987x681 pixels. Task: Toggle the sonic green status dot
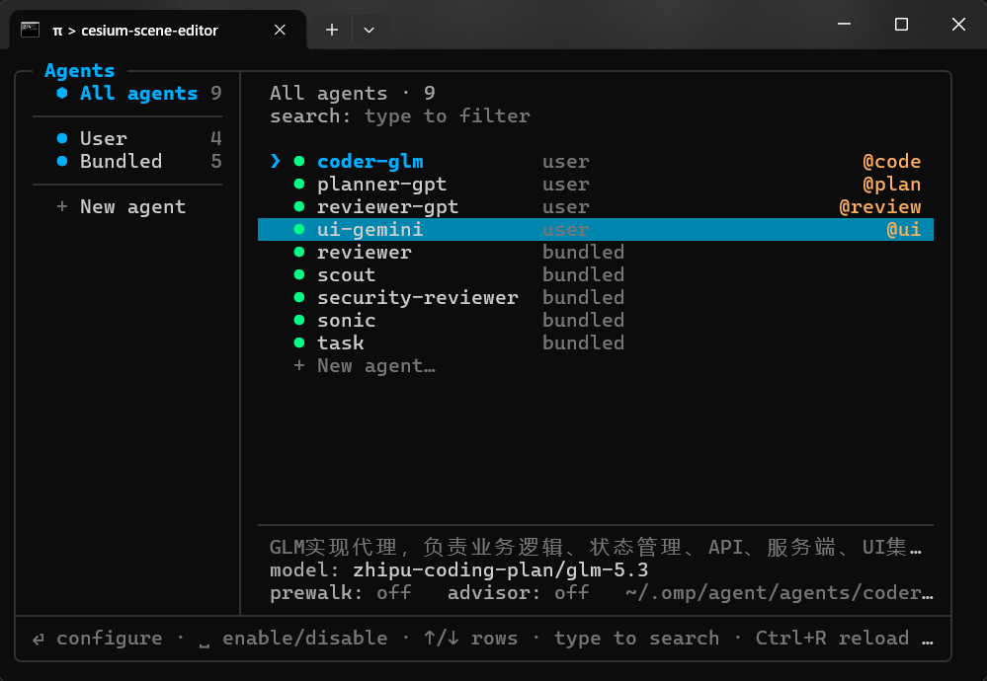click(299, 320)
